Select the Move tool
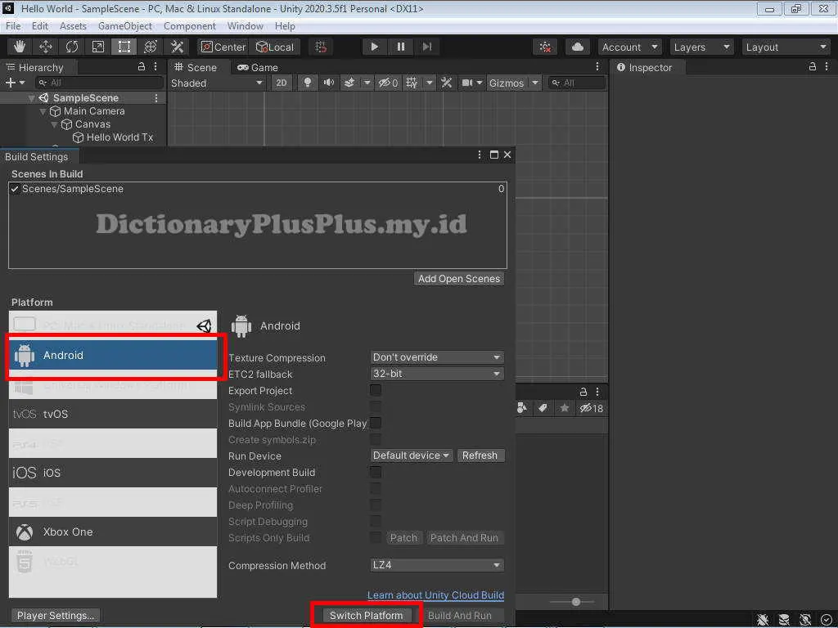The width and height of the screenshot is (838, 628). [x=46, y=47]
